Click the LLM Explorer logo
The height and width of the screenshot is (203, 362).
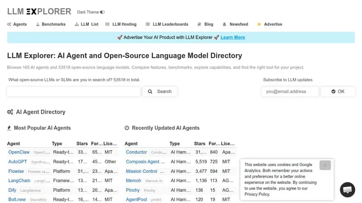pyautogui.click(x=39, y=12)
